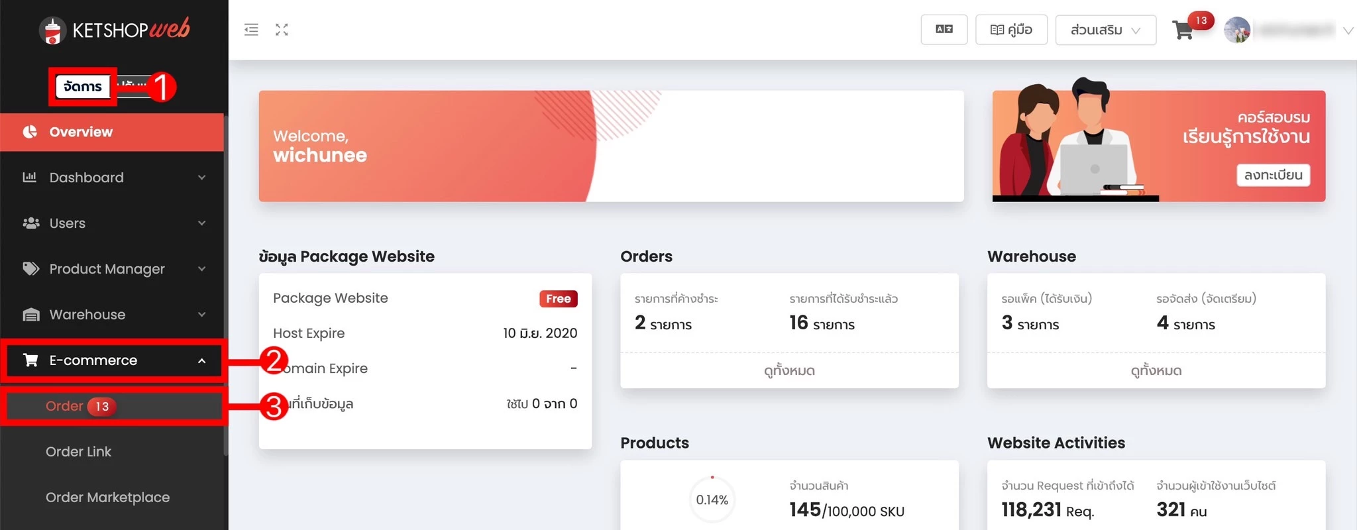Collapse sidebar using the menu fold icon

point(251,30)
